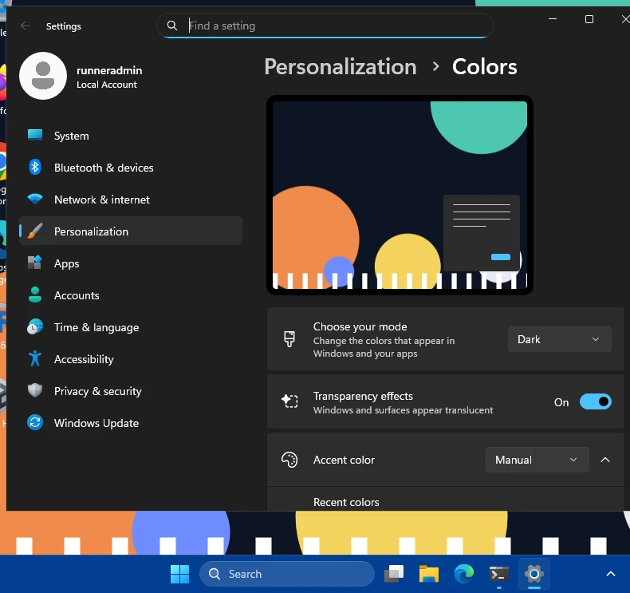
Task: Click the Personalization breadcrumb link
Action: tap(341, 67)
